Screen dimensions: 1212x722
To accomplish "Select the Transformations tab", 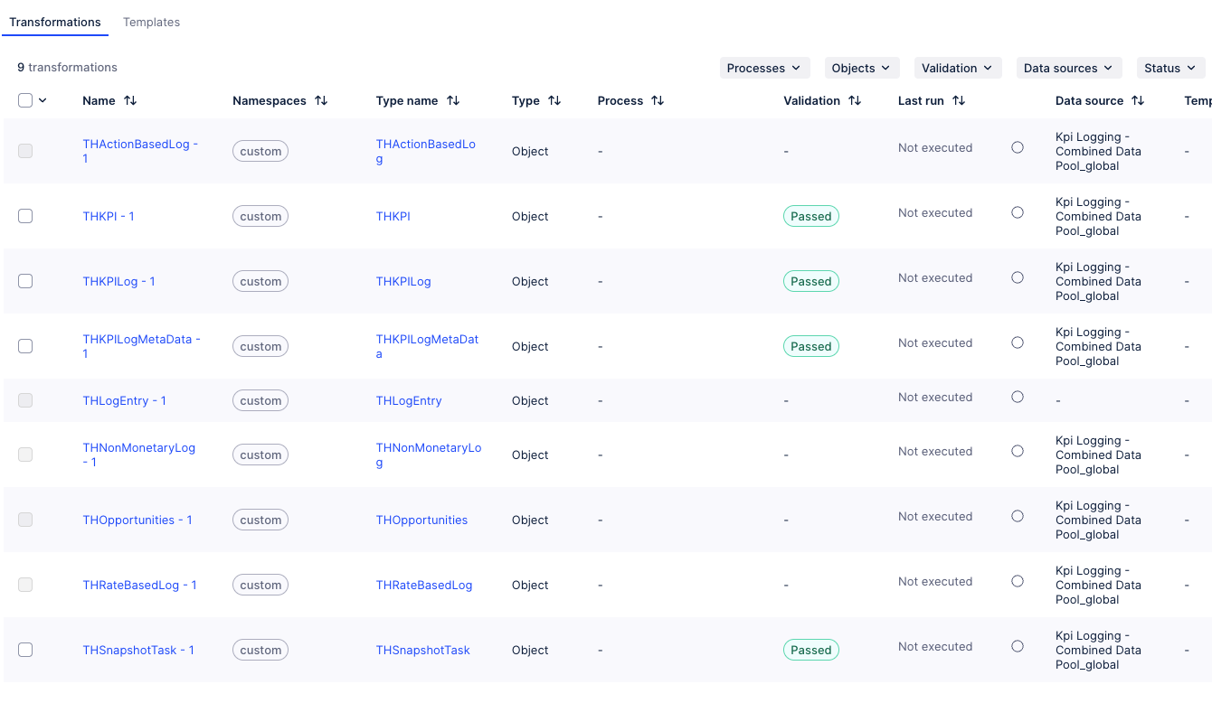I will (x=55, y=22).
